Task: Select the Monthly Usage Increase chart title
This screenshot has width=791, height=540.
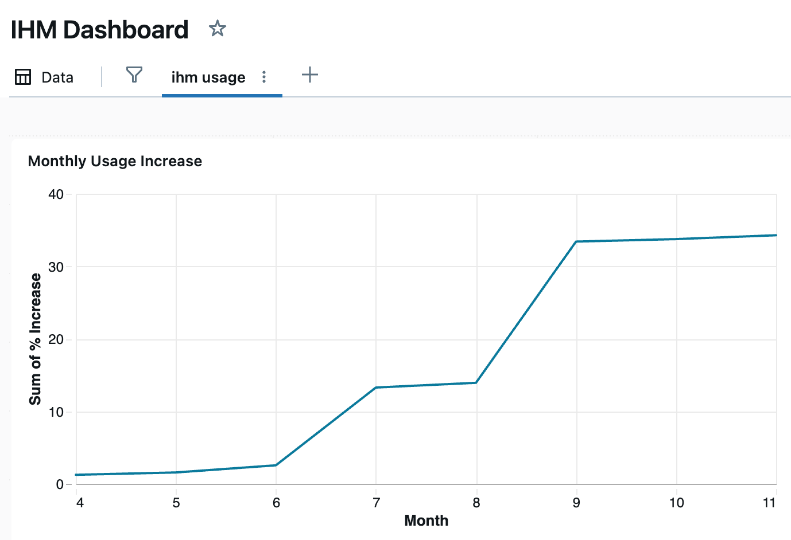Action: coord(115,161)
